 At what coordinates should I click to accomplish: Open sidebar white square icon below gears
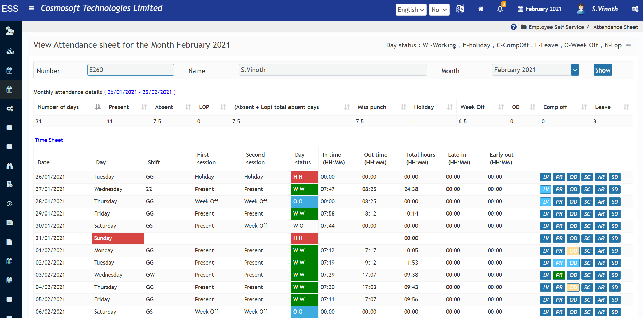(x=10, y=128)
